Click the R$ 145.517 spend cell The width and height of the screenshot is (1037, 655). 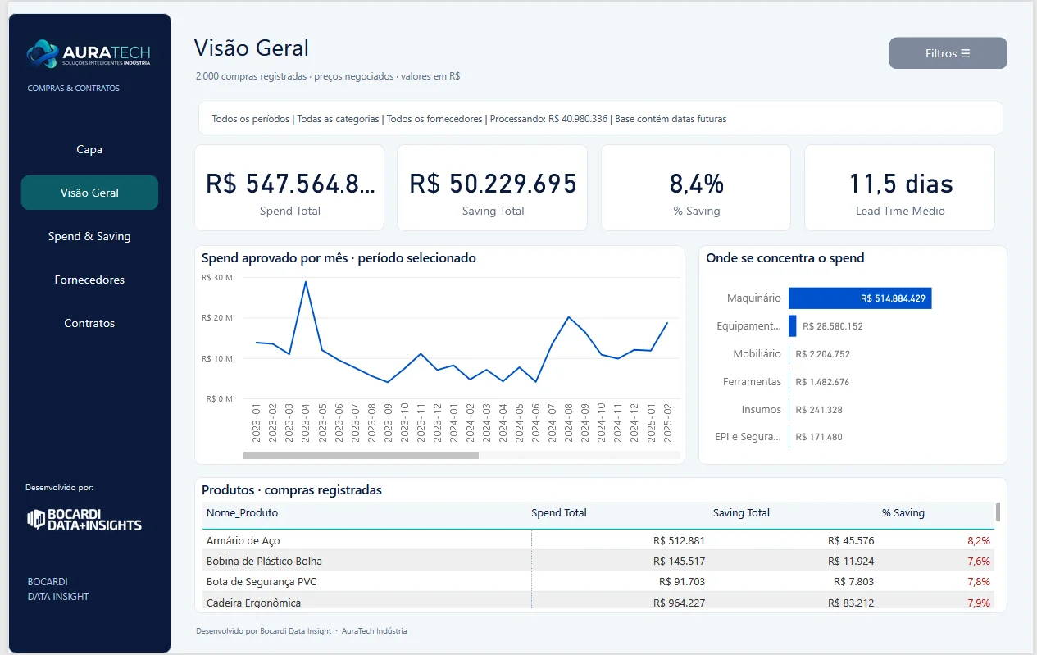679,562
